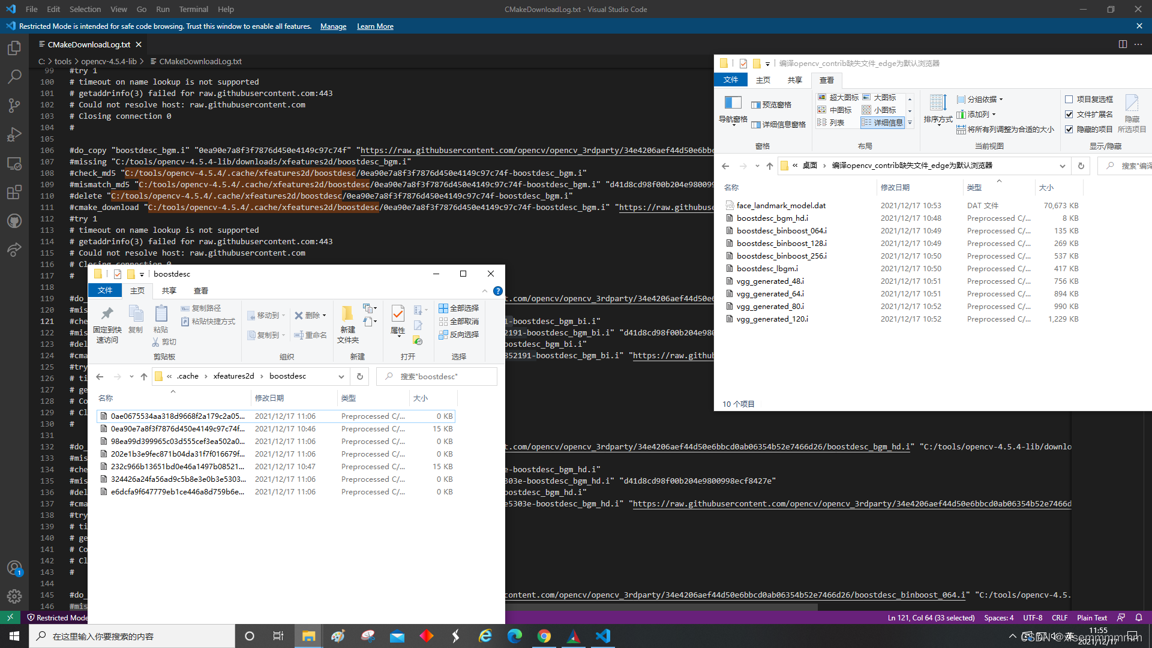Expand the Group by dropdown
Screen dimensions: 1152x648
[980, 99]
